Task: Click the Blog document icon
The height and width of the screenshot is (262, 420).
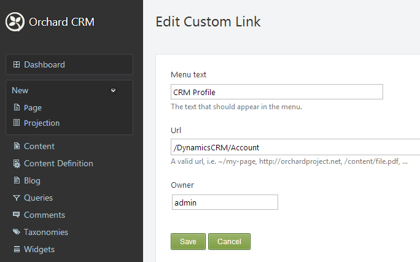Action: (17, 180)
